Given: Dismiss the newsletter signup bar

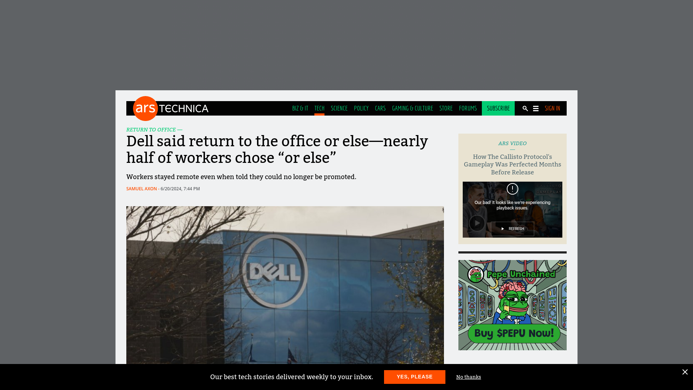Looking at the screenshot, I should (x=684, y=372).
